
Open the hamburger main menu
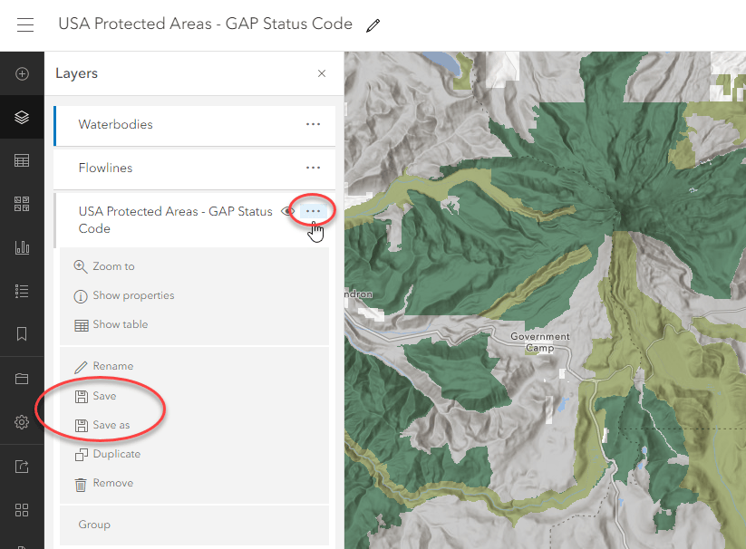[25, 24]
